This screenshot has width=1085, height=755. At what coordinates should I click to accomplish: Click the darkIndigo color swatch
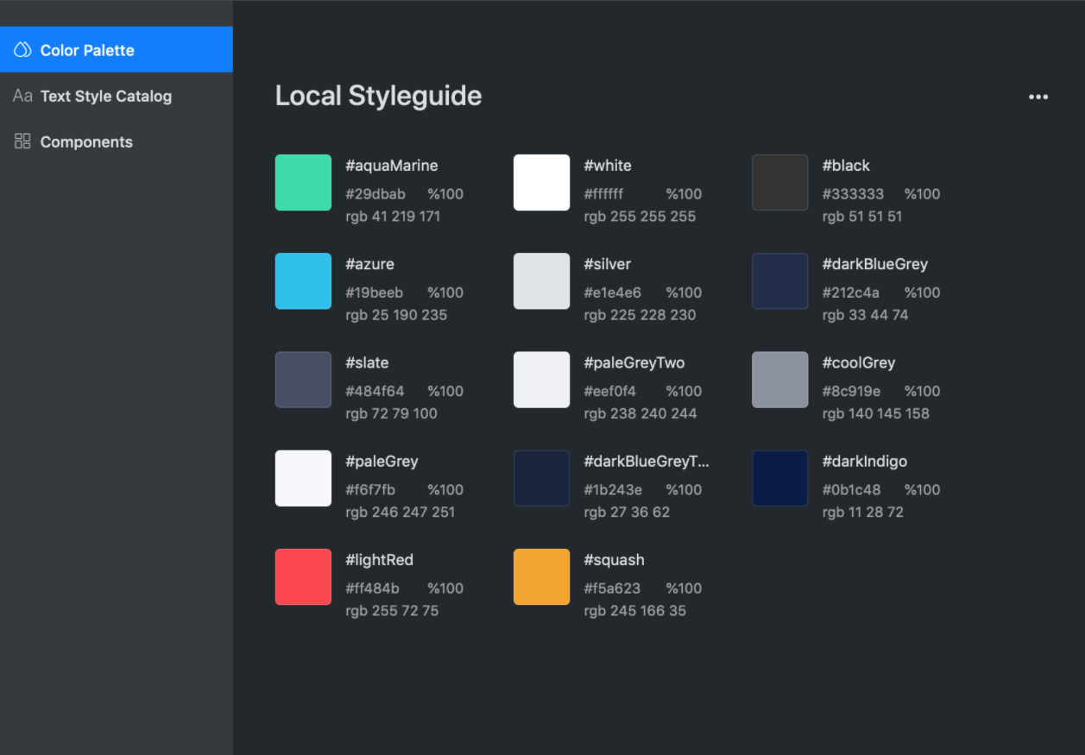coord(779,478)
